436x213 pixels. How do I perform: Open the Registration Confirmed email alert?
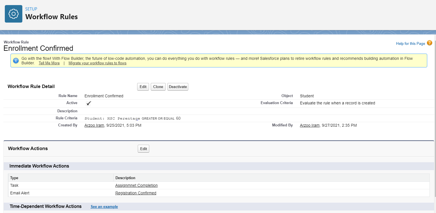[x=136, y=193]
